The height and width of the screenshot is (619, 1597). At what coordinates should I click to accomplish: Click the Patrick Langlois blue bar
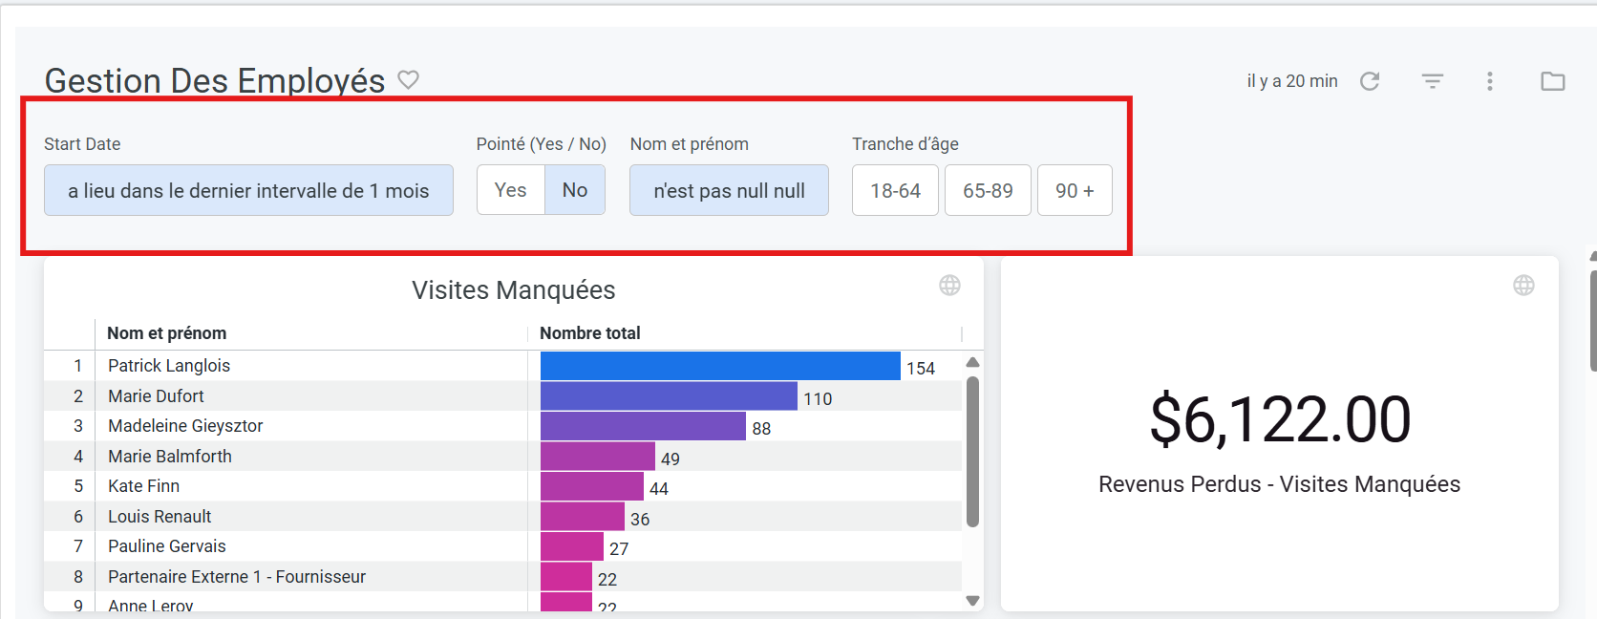pyautogui.click(x=719, y=366)
